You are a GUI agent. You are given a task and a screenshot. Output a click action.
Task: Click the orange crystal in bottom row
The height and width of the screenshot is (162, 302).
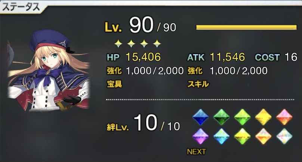(x=263, y=136)
